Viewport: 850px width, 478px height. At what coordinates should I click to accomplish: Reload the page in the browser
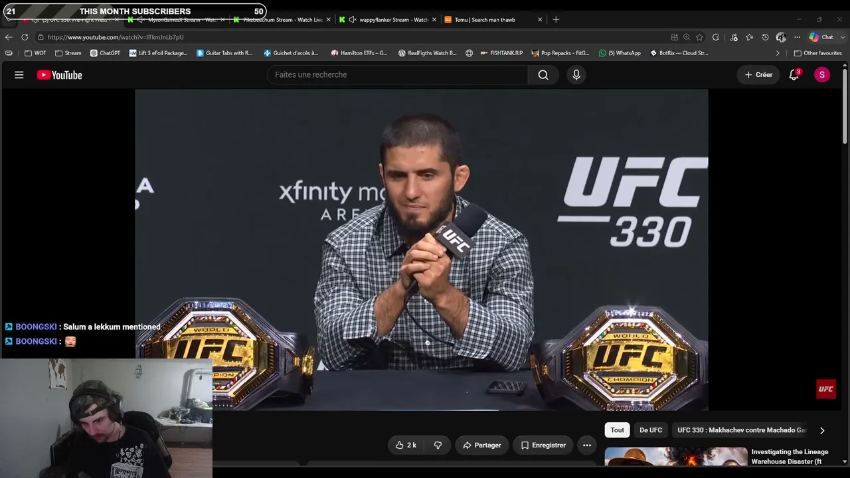click(x=25, y=37)
